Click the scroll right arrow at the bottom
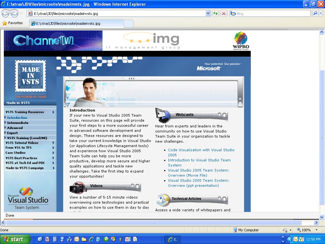The height and width of the screenshot is (244, 325). coord(316,223)
